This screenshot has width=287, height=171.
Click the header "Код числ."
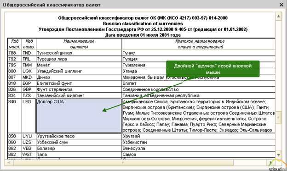click(14, 44)
